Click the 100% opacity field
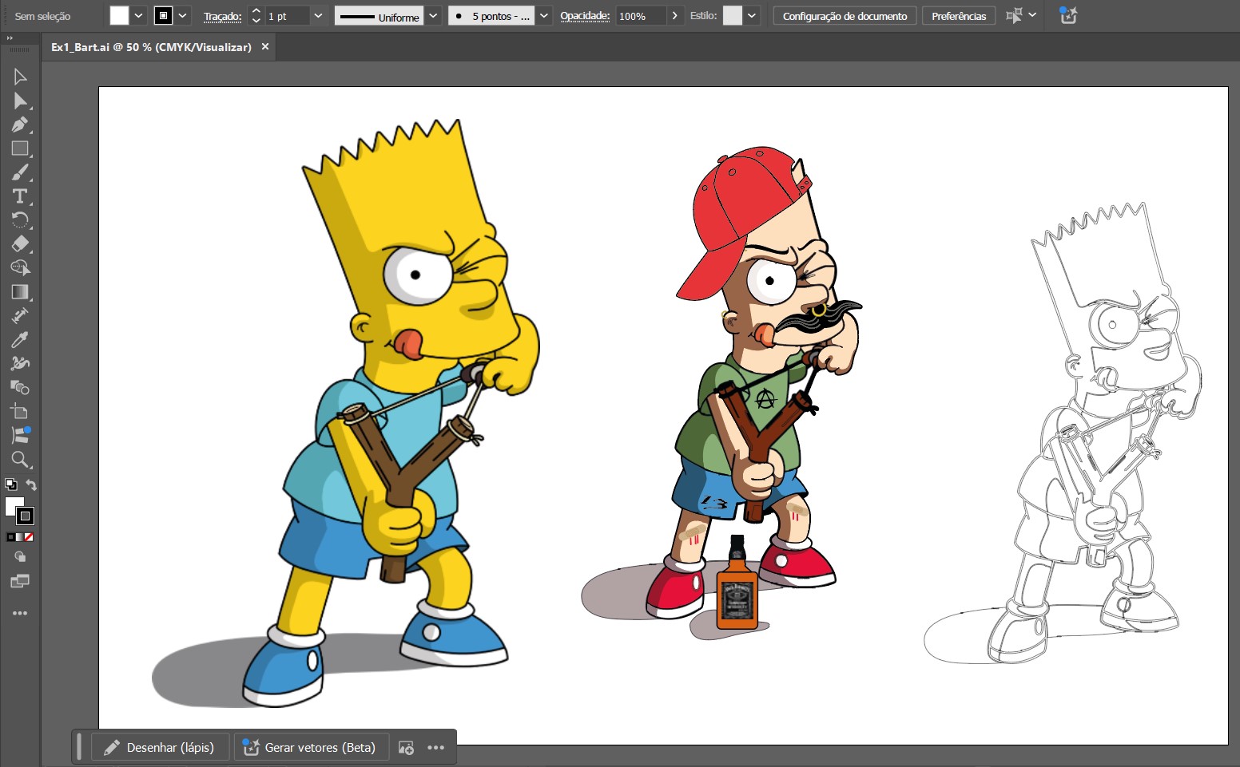This screenshot has width=1240, height=767. [x=642, y=16]
